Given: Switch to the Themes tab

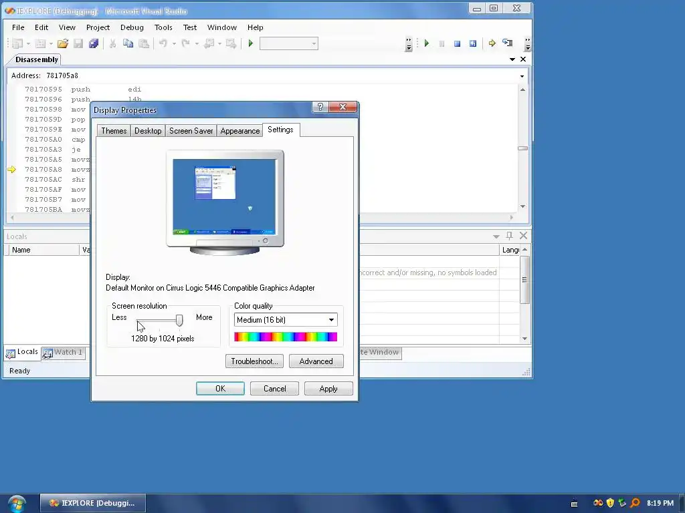Looking at the screenshot, I should (114, 131).
